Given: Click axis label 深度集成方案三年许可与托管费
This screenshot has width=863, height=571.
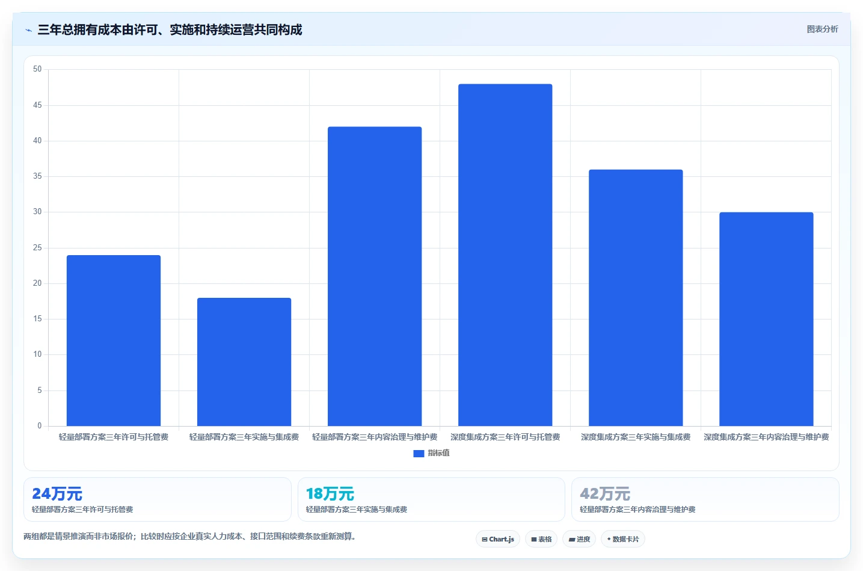Looking at the screenshot, I should tap(505, 437).
